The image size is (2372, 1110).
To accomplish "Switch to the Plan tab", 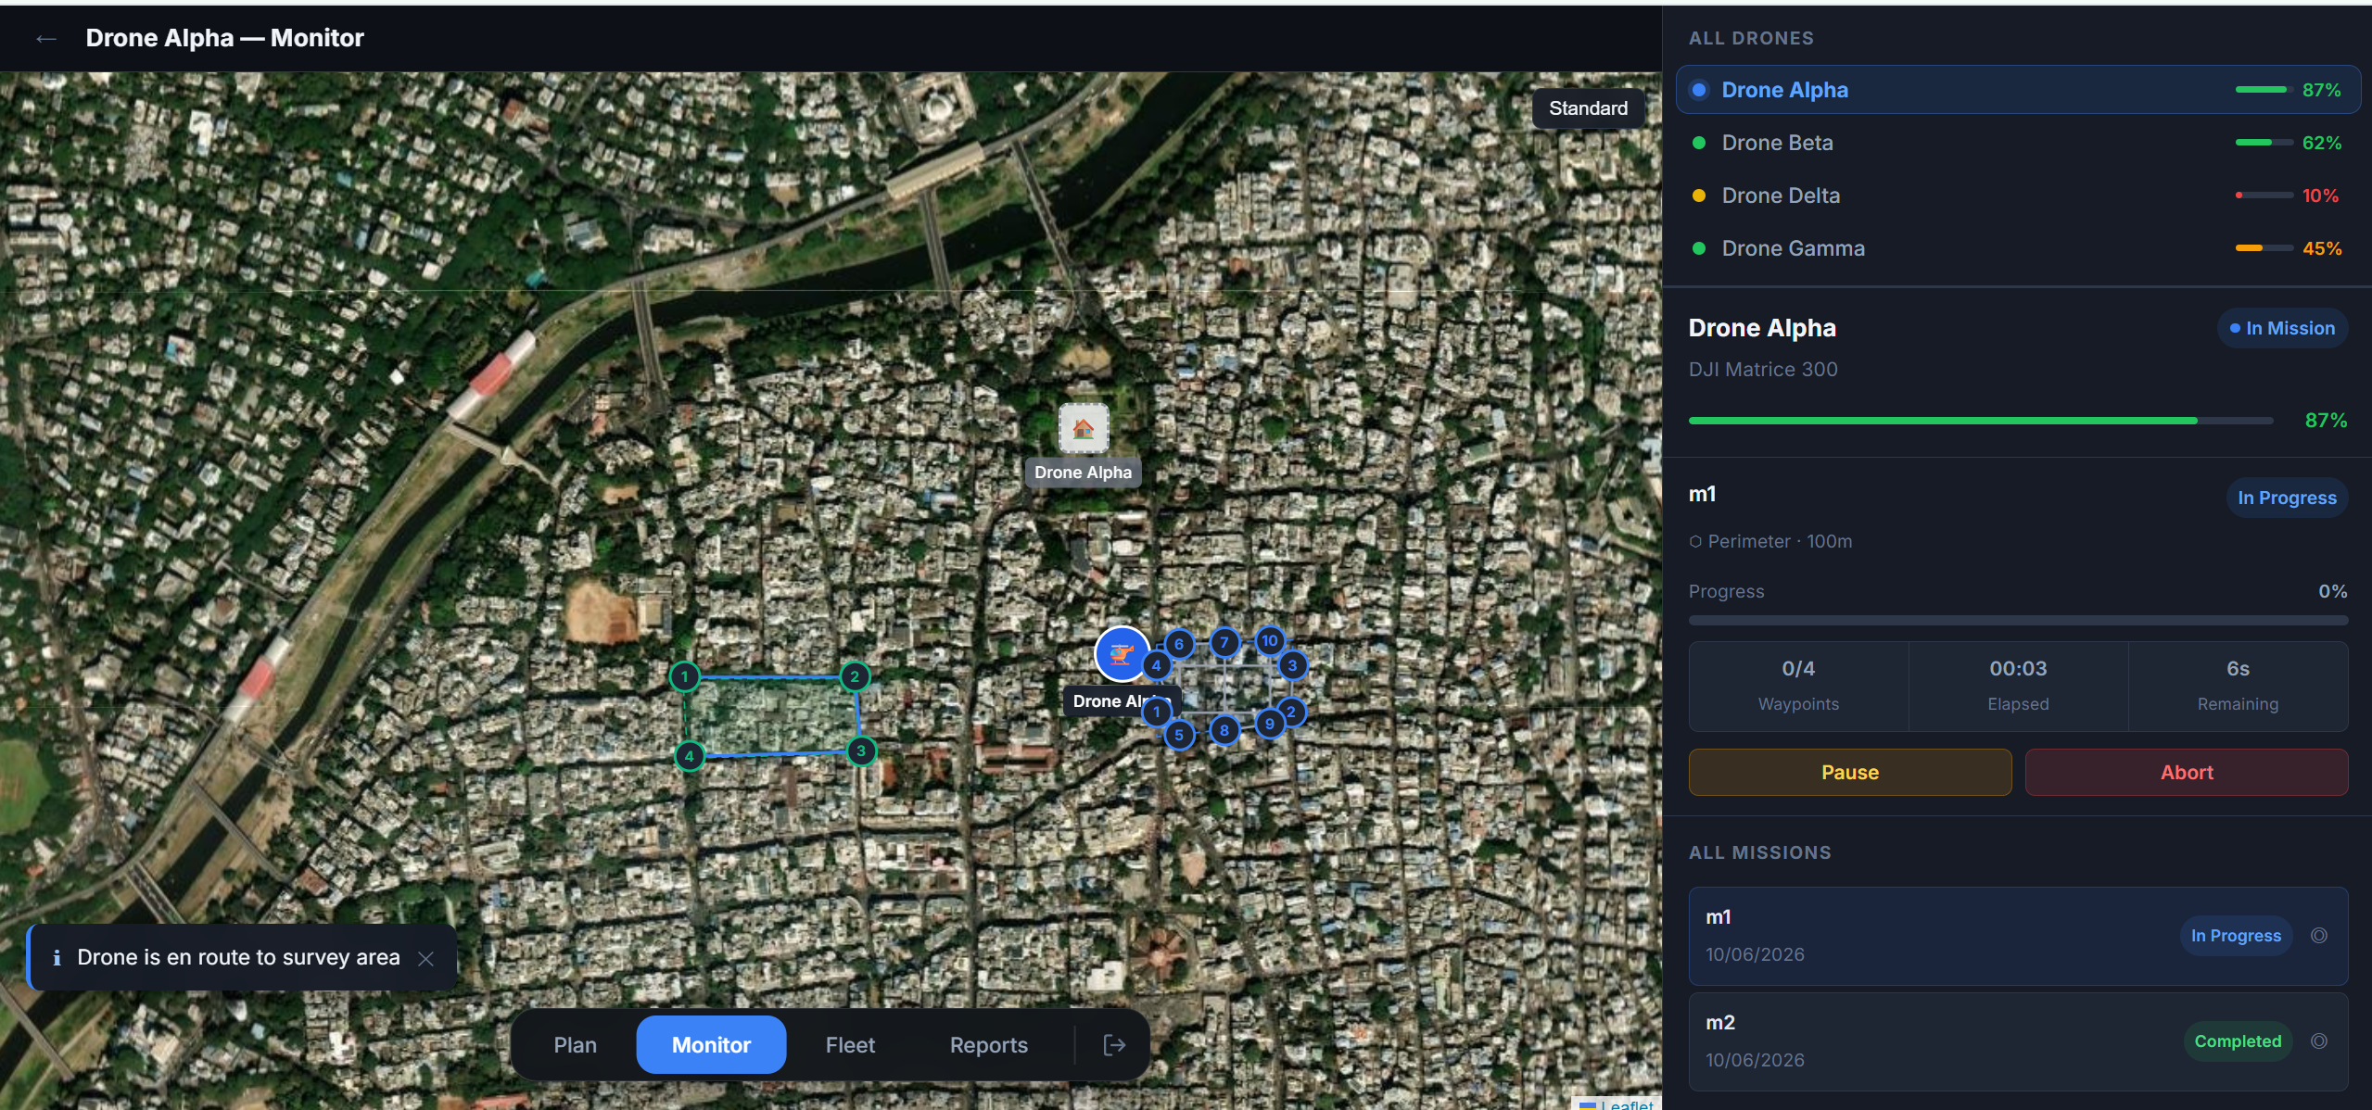I will tap(575, 1045).
